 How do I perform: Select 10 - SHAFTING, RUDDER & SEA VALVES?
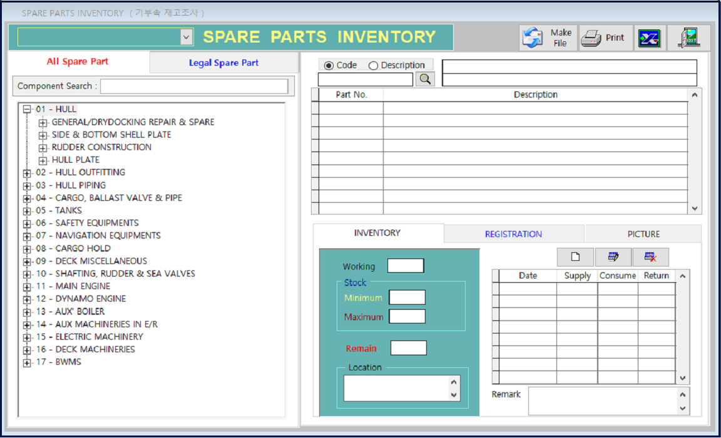(x=115, y=273)
